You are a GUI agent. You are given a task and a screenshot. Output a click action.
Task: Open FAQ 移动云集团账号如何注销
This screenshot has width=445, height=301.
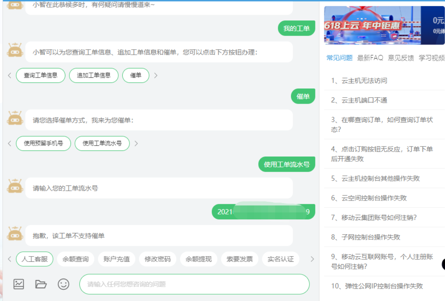379,217
